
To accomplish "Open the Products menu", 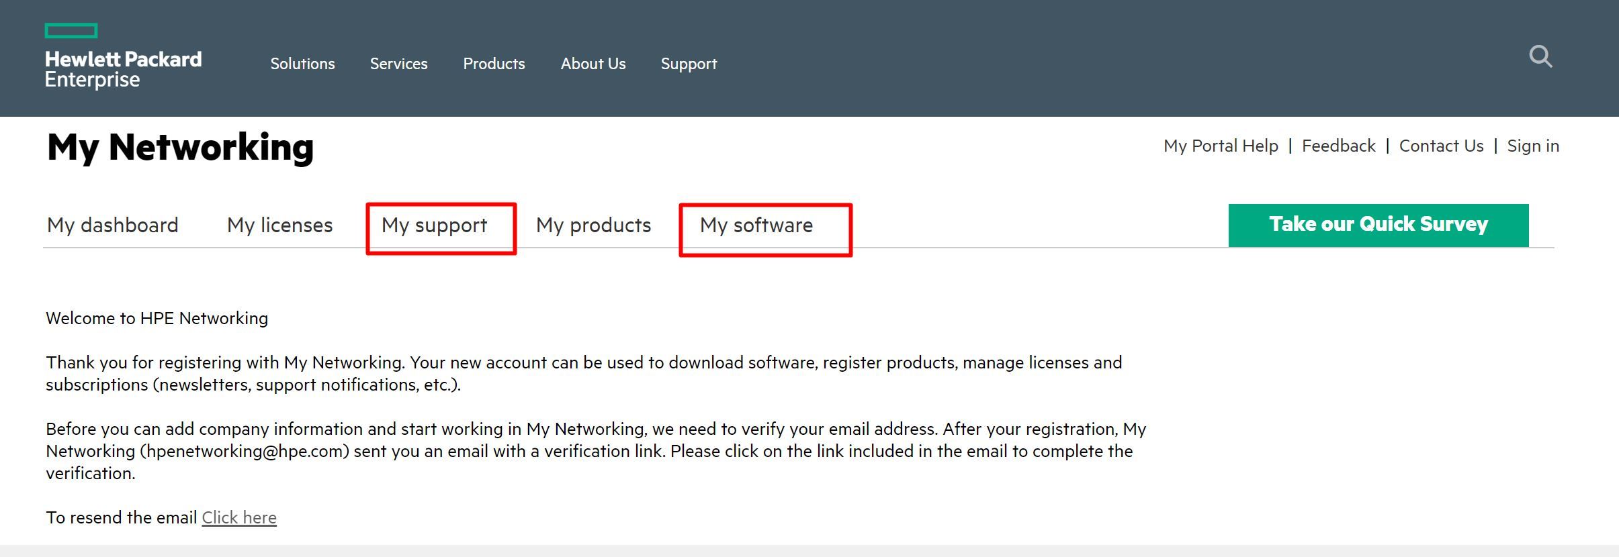I will [x=494, y=64].
